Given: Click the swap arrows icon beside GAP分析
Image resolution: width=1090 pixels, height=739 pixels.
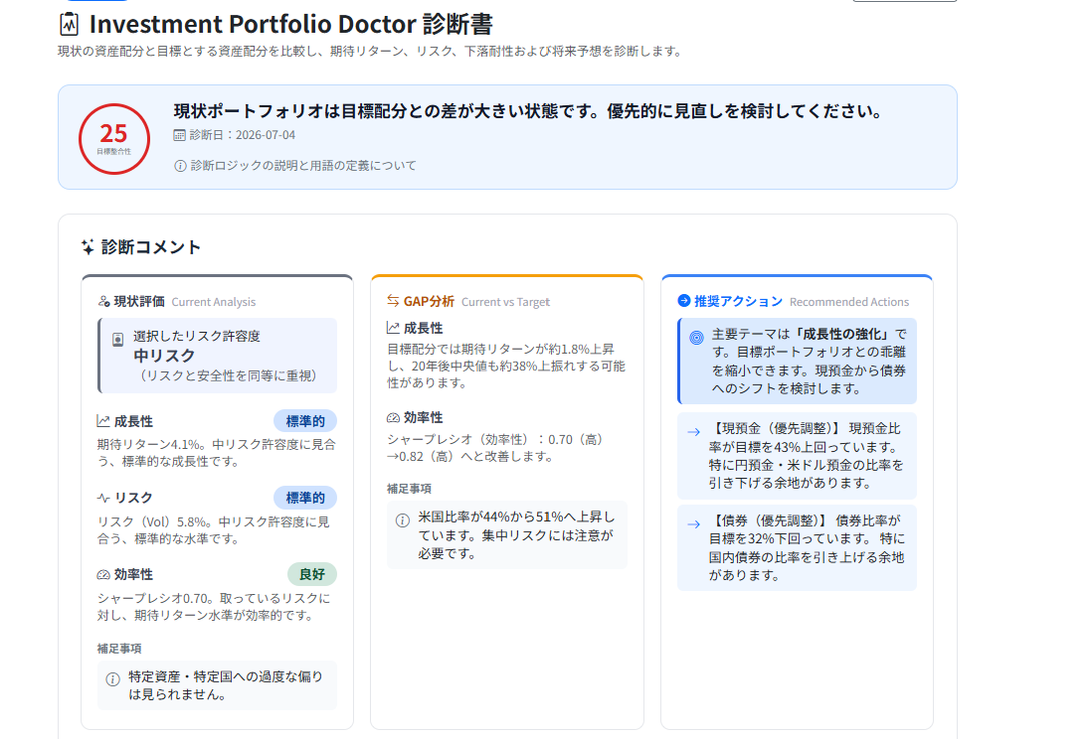Looking at the screenshot, I should click(x=393, y=301).
